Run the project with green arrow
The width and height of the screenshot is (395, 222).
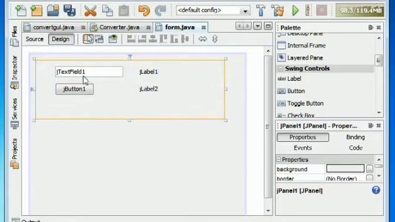tap(296, 10)
